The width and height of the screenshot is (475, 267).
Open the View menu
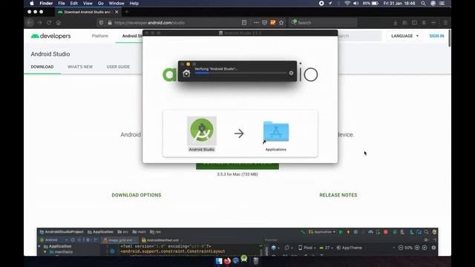88,3
